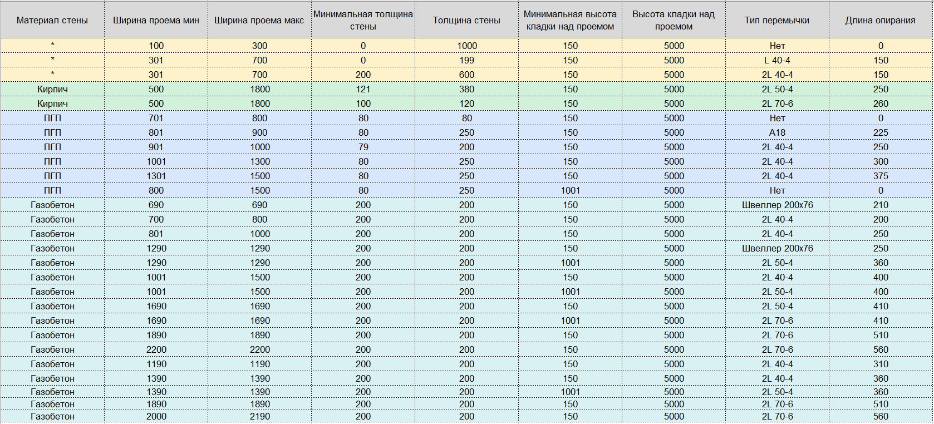Select the 'Высота кладки над проемом' header
934x424 pixels.
[674, 20]
